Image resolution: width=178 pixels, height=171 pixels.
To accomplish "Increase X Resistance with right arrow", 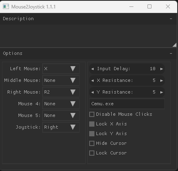I will pos(162,81).
